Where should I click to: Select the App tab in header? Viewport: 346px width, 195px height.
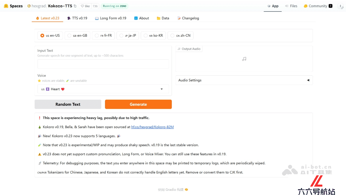[x=273, y=6]
